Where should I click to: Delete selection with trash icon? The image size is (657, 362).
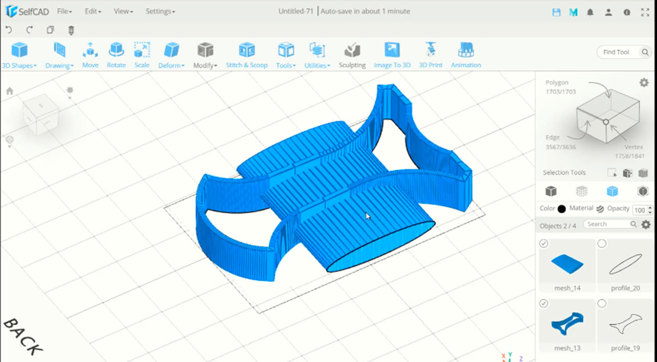[x=71, y=30]
